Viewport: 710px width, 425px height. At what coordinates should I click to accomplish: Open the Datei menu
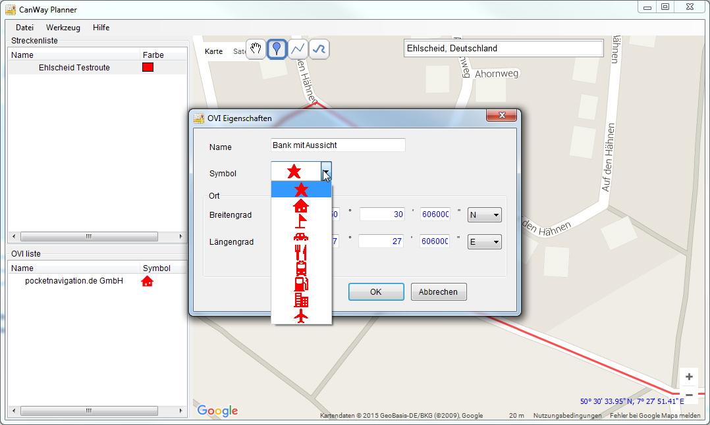point(24,28)
